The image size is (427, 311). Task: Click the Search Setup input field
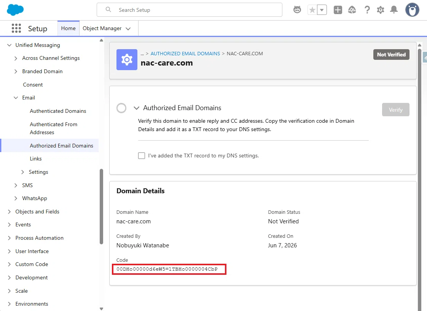[190, 10]
